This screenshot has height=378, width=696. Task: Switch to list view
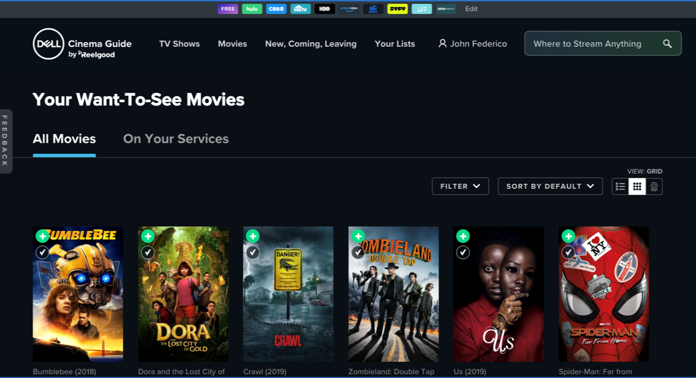click(x=620, y=187)
